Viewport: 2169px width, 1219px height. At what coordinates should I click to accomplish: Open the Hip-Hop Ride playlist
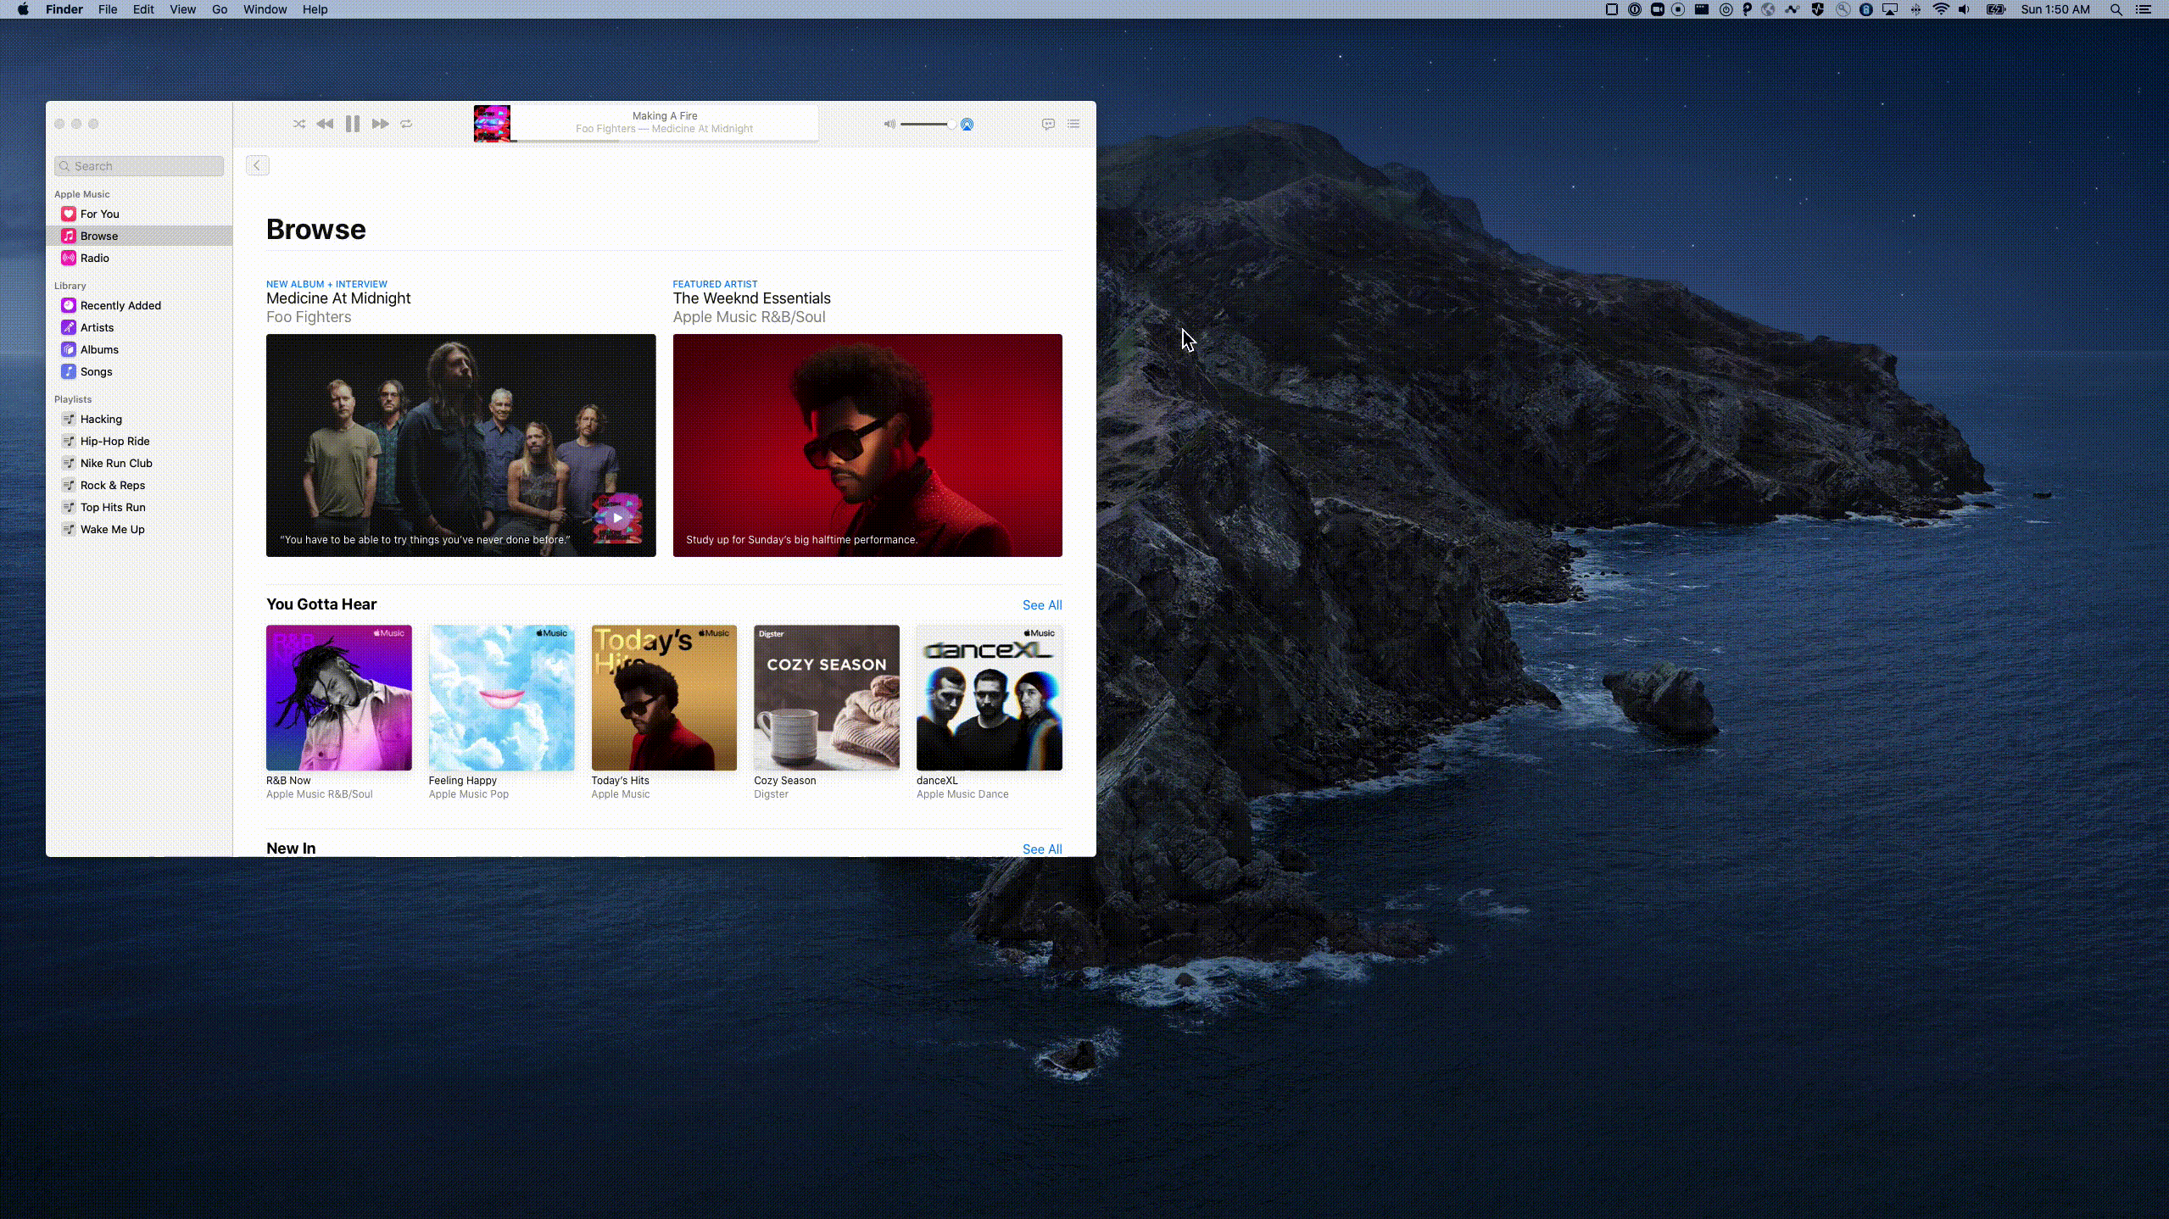[x=139, y=441]
